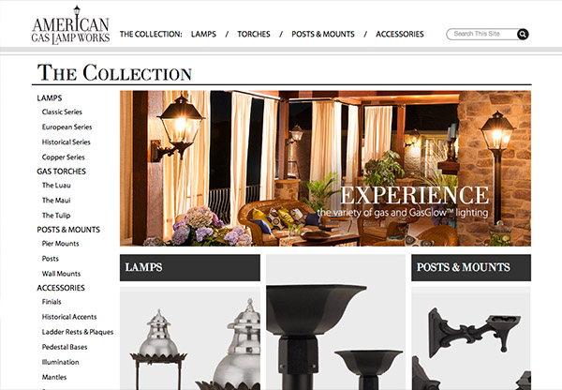562x390 pixels.
Task: Open ACCESSORIES from the top menu
Action: point(400,34)
